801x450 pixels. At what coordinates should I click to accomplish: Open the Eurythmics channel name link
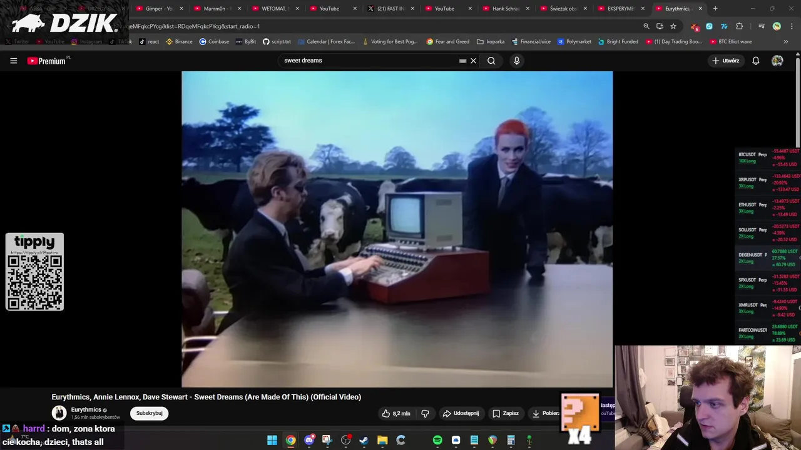pos(86,409)
